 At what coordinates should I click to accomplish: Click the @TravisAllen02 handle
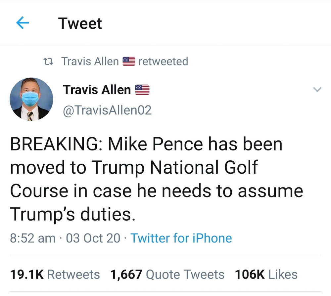coord(107,110)
